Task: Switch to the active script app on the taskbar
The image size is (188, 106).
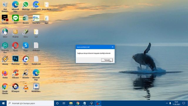Action: (x=98, y=103)
